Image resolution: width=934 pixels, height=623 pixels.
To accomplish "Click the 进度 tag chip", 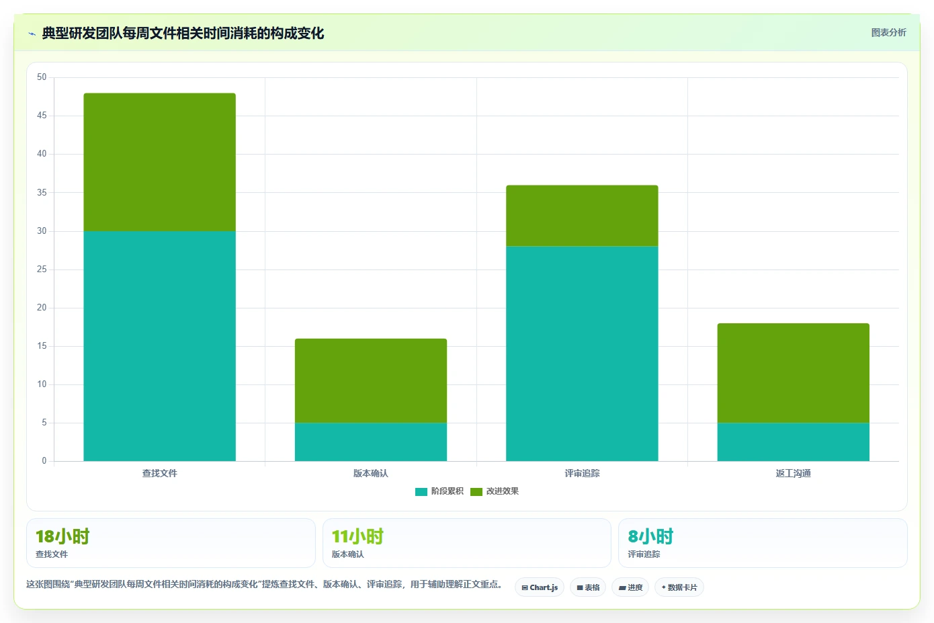I will (x=630, y=587).
